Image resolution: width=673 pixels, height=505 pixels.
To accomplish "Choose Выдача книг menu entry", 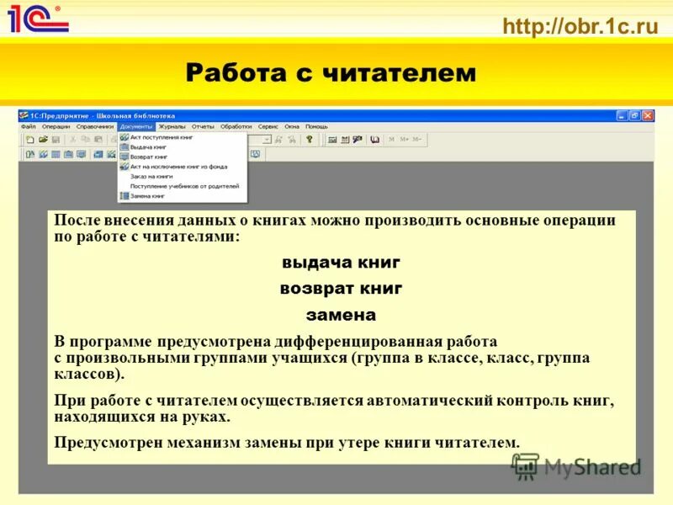I will (x=183, y=147).
